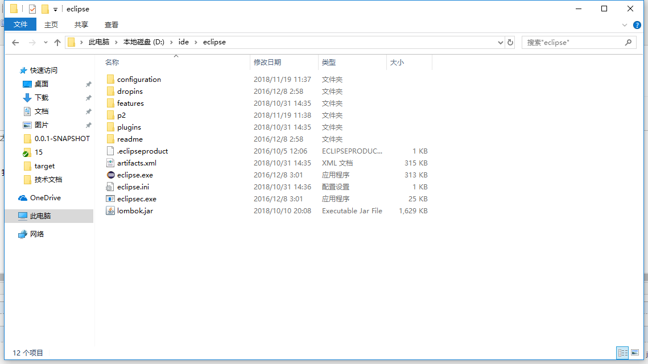Image resolution: width=648 pixels, height=364 pixels.
Task: Select the plugins folder icon
Action: coord(110,127)
